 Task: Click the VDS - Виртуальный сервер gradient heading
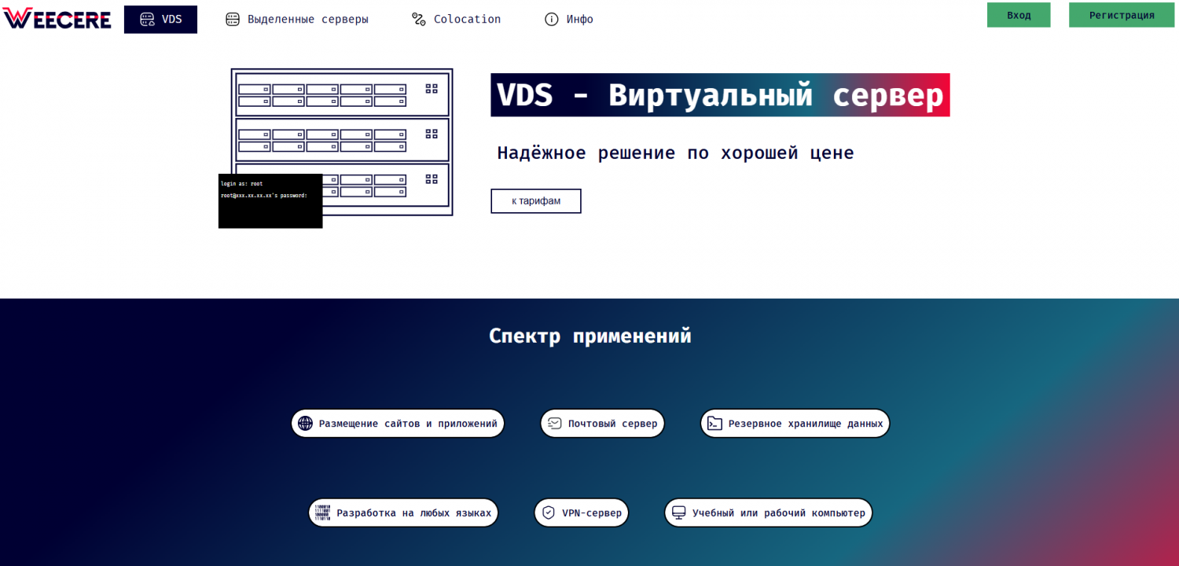[x=720, y=95]
